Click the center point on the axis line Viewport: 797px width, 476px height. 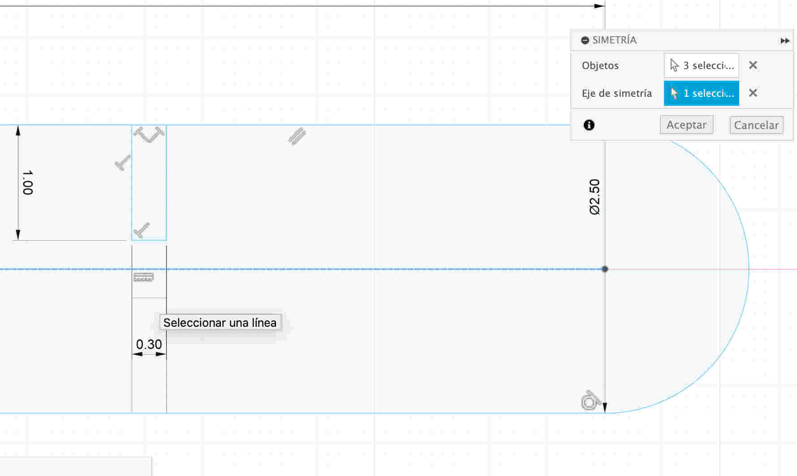605,269
